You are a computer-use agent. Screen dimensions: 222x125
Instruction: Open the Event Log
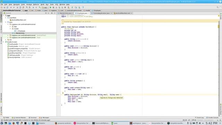[x=199, y=118]
